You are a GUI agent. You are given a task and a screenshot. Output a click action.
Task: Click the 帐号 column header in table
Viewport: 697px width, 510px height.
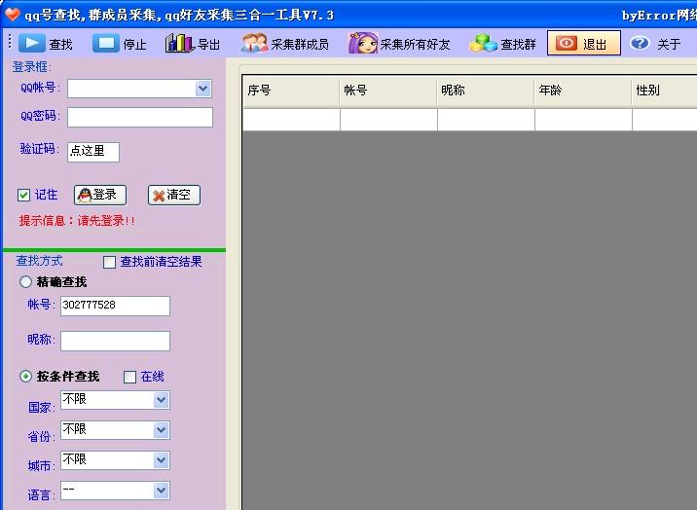[388, 91]
